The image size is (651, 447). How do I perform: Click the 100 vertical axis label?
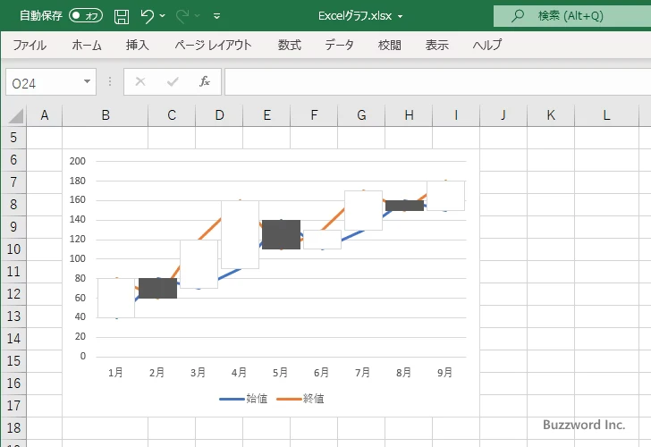pos(78,258)
